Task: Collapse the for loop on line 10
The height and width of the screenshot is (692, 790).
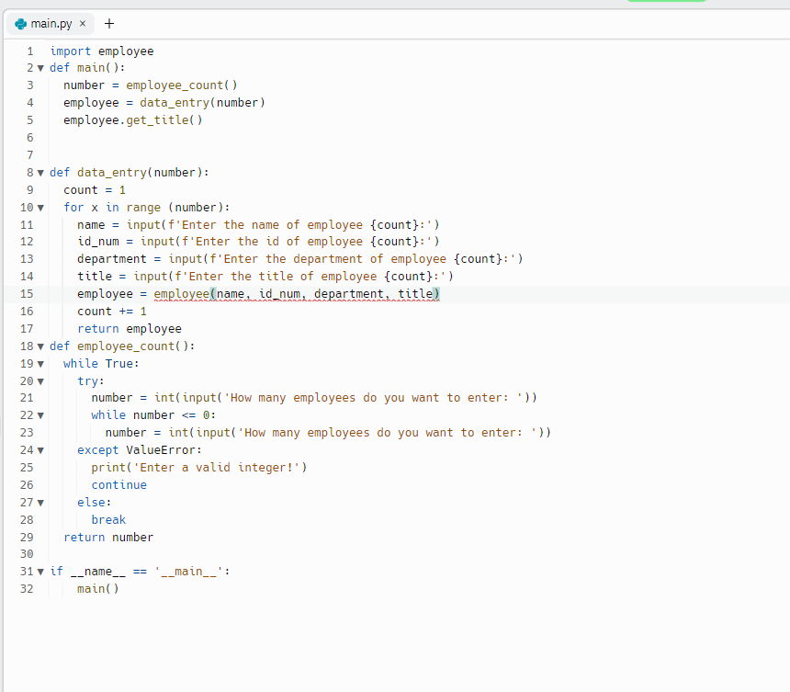Action: point(40,207)
